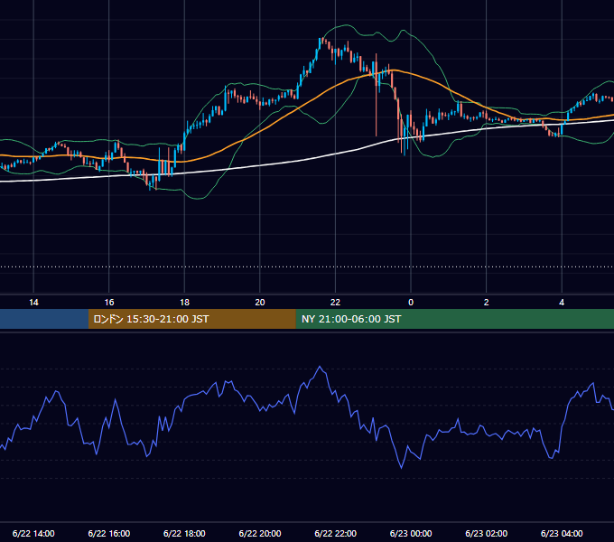
Task: Click the 6/23 02:00 time label
Action: click(x=487, y=533)
